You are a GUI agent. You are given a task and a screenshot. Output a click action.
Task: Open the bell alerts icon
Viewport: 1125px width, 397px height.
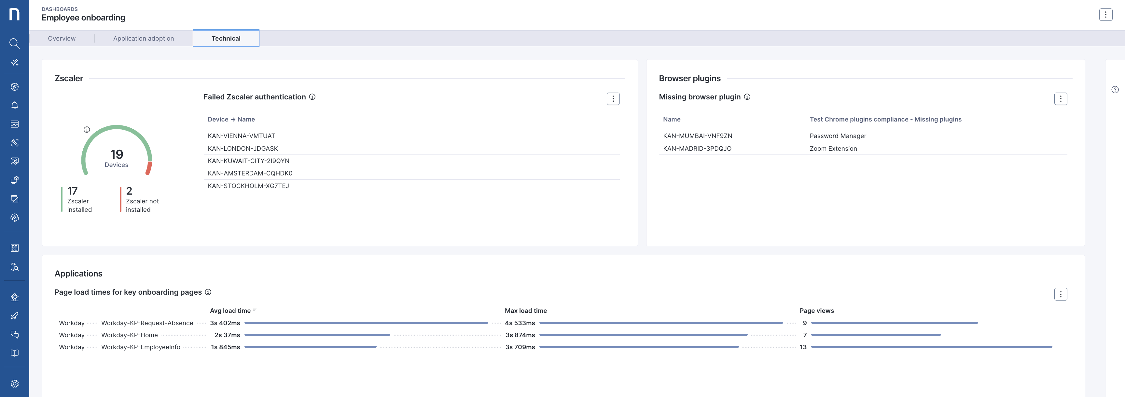click(14, 106)
